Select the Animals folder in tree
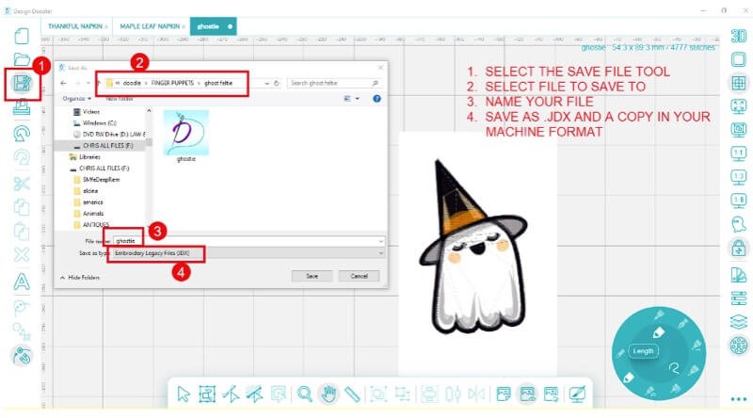Image resolution: width=753 pixels, height=418 pixels. (x=88, y=214)
